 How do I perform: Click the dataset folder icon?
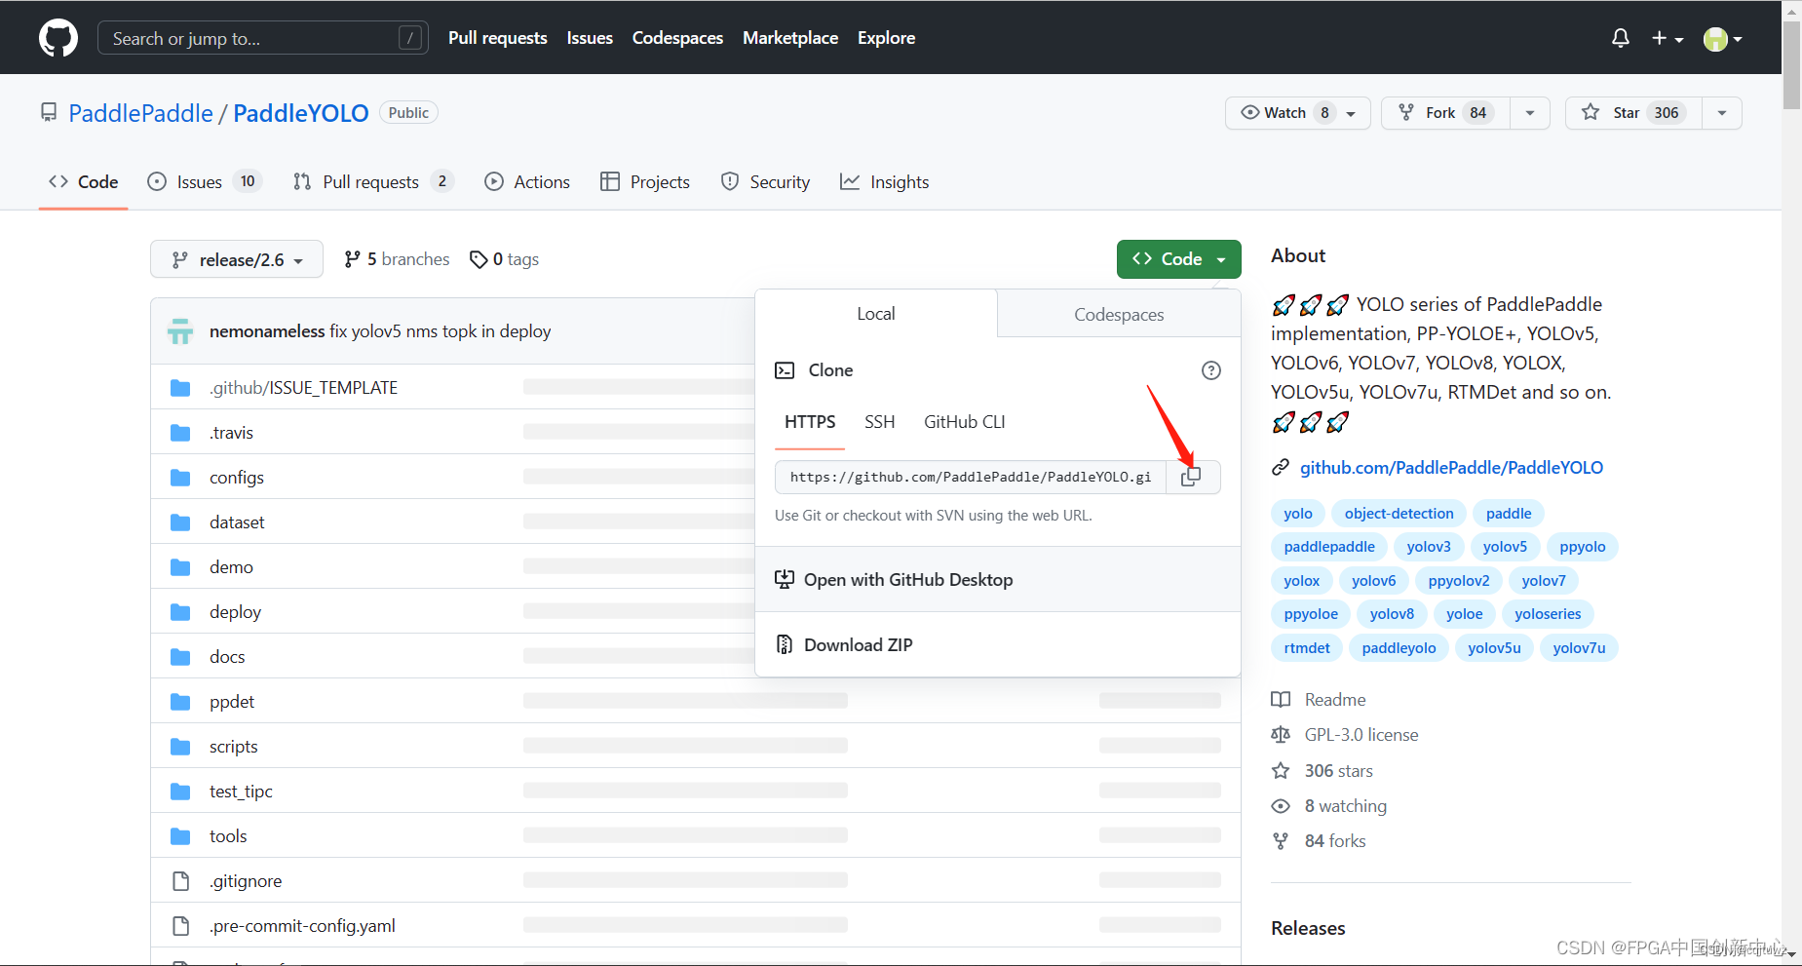point(180,522)
